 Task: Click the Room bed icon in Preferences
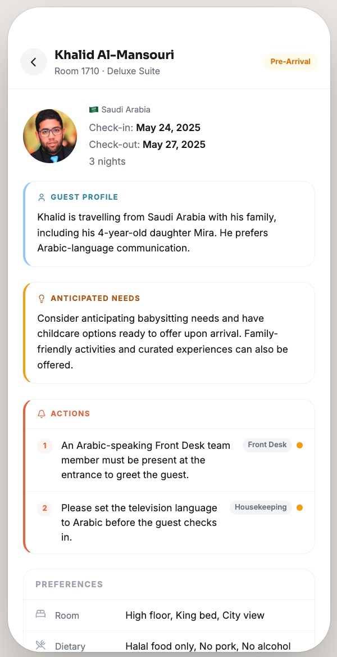tap(40, 614)
